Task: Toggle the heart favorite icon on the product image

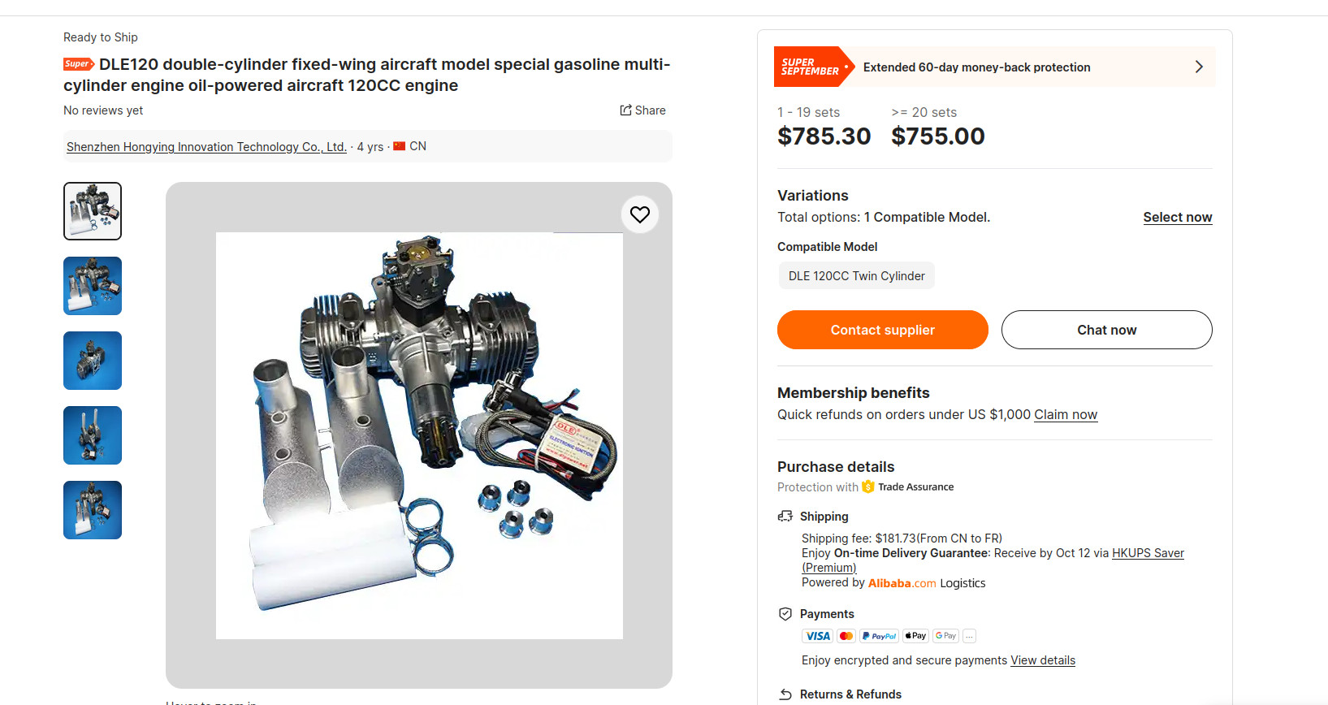Action: pos(640,214)
